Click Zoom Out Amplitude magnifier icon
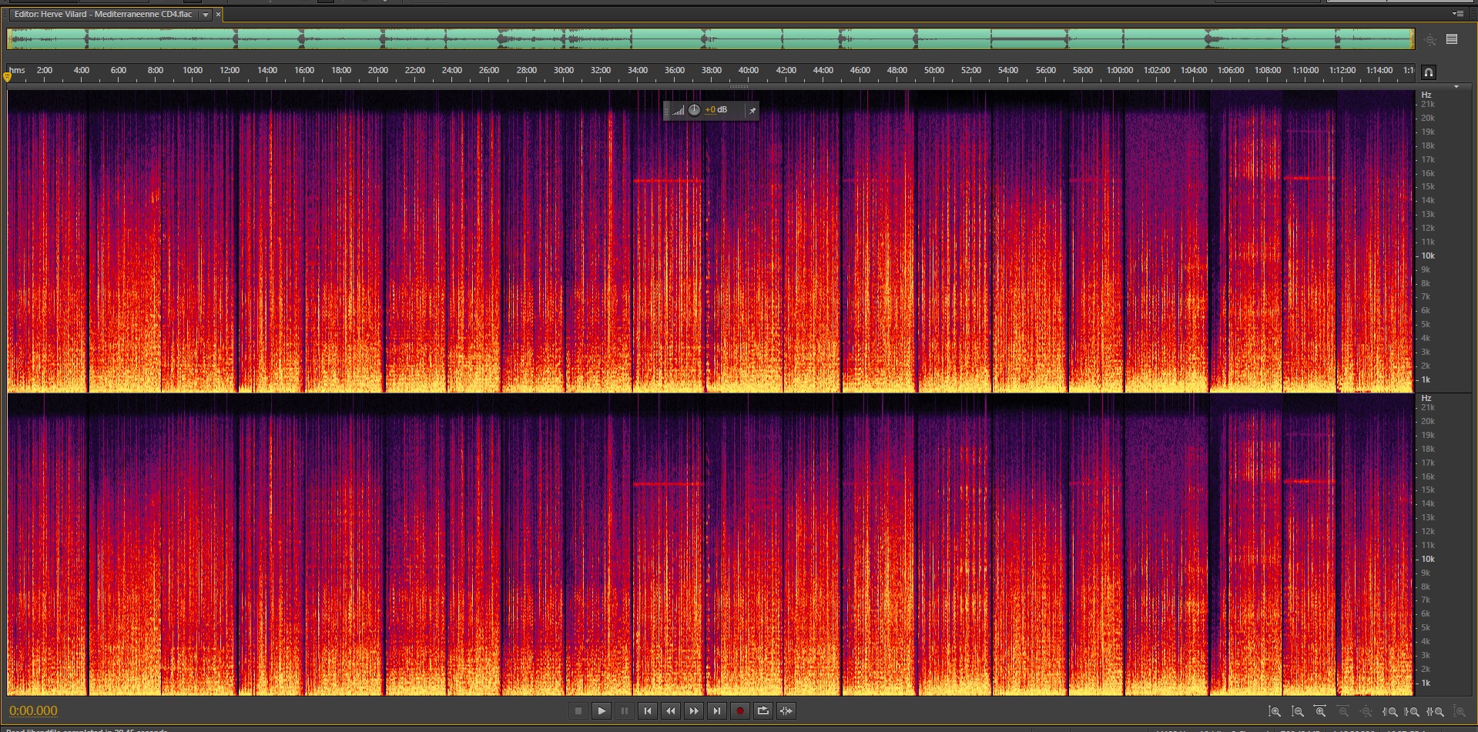 tap(1298, 711)
